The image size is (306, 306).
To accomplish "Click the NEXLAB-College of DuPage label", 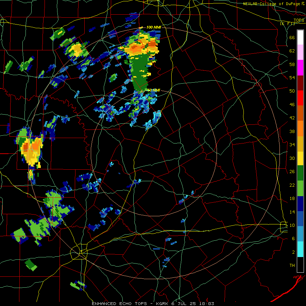I will click(x=272, y=4).
